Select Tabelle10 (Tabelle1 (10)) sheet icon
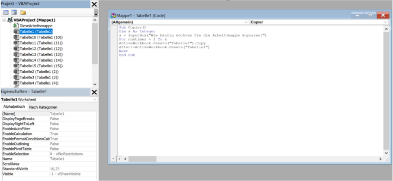This screenshot has height=181, width=393. pos(16,37)
